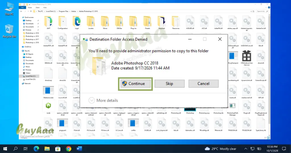The height and width of the screenshot is (153, 291).
Task: Click Adobe in the address path
Action: [x=74, y=11]
